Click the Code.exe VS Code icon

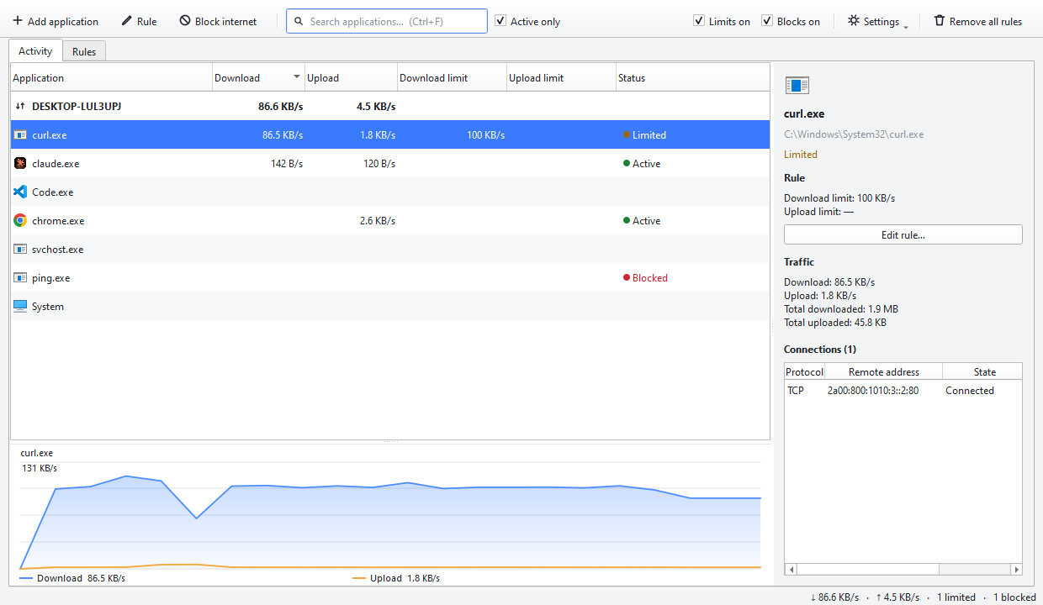pos(20,192)
